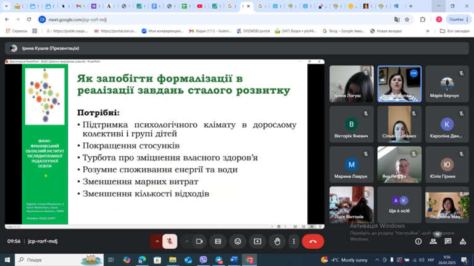Open the activities icon
Viewport: 474px width, 266px height.
point(463,241)
